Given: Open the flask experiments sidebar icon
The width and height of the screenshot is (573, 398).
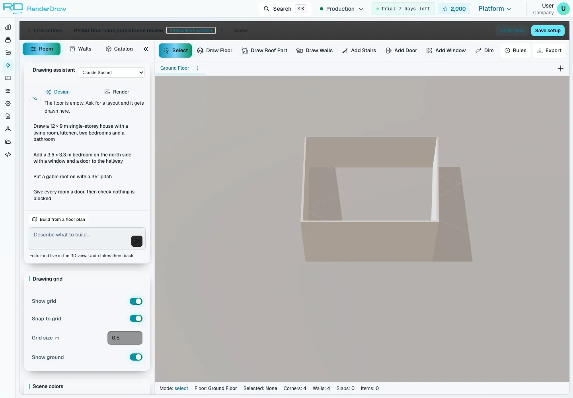Looking at the screenshot, I should (8, 129).
